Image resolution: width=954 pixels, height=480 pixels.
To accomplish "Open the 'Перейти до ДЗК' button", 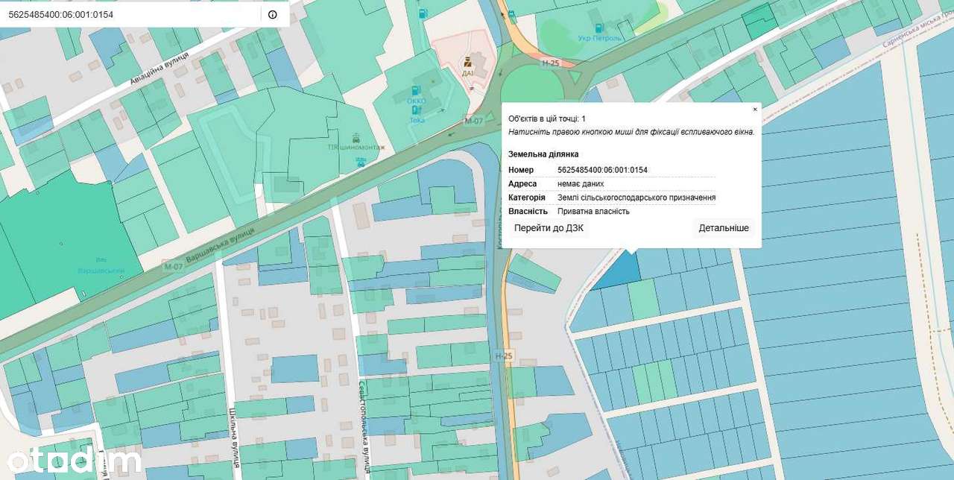I will coord(549,228).
